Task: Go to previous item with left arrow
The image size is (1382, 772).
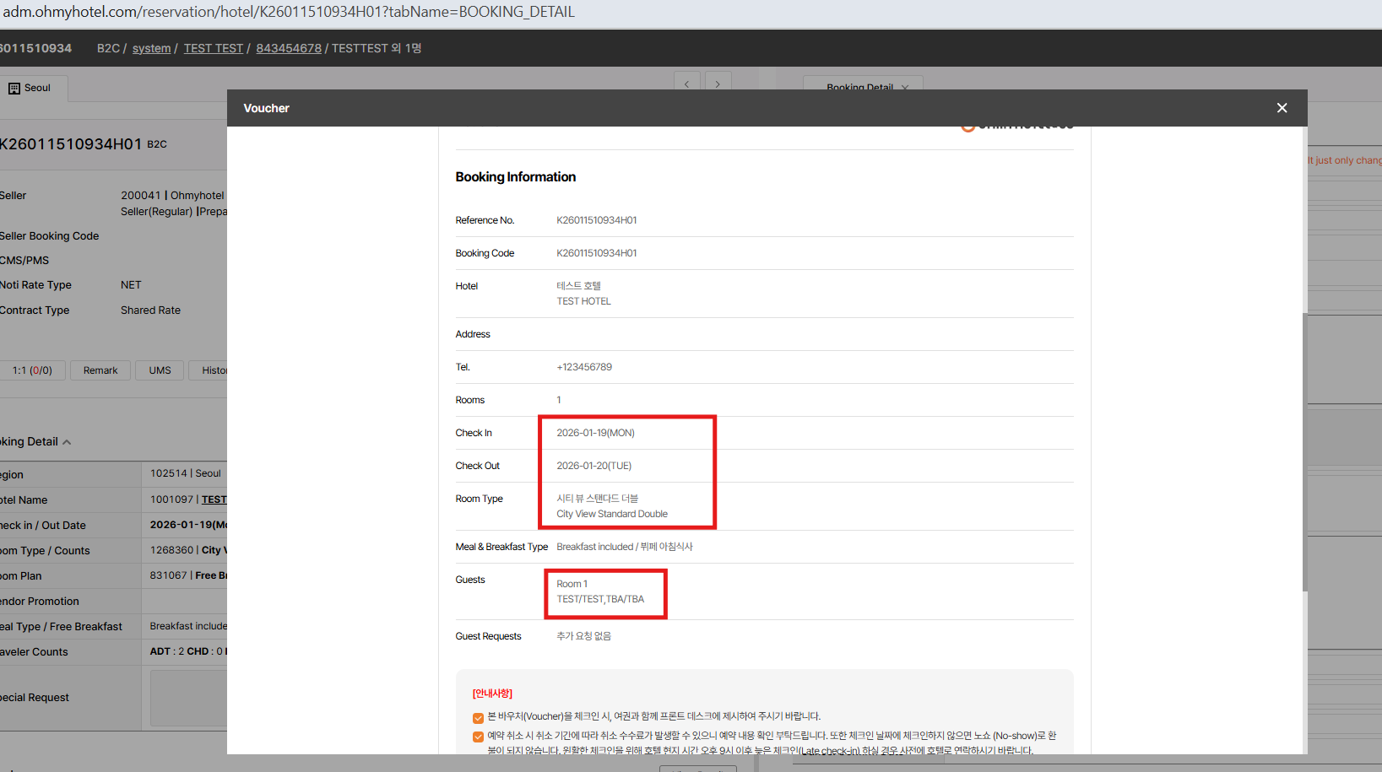Action: point(687,83)
